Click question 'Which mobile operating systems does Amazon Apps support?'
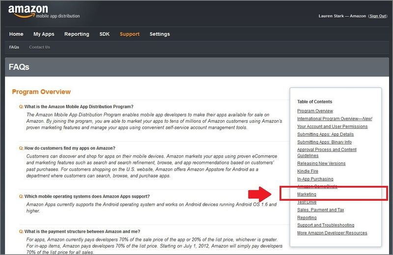393x255 pixels. (87, 196)
